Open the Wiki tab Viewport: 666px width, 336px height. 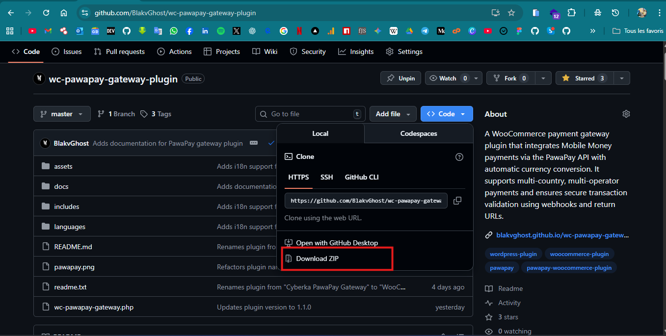(265, 52)
